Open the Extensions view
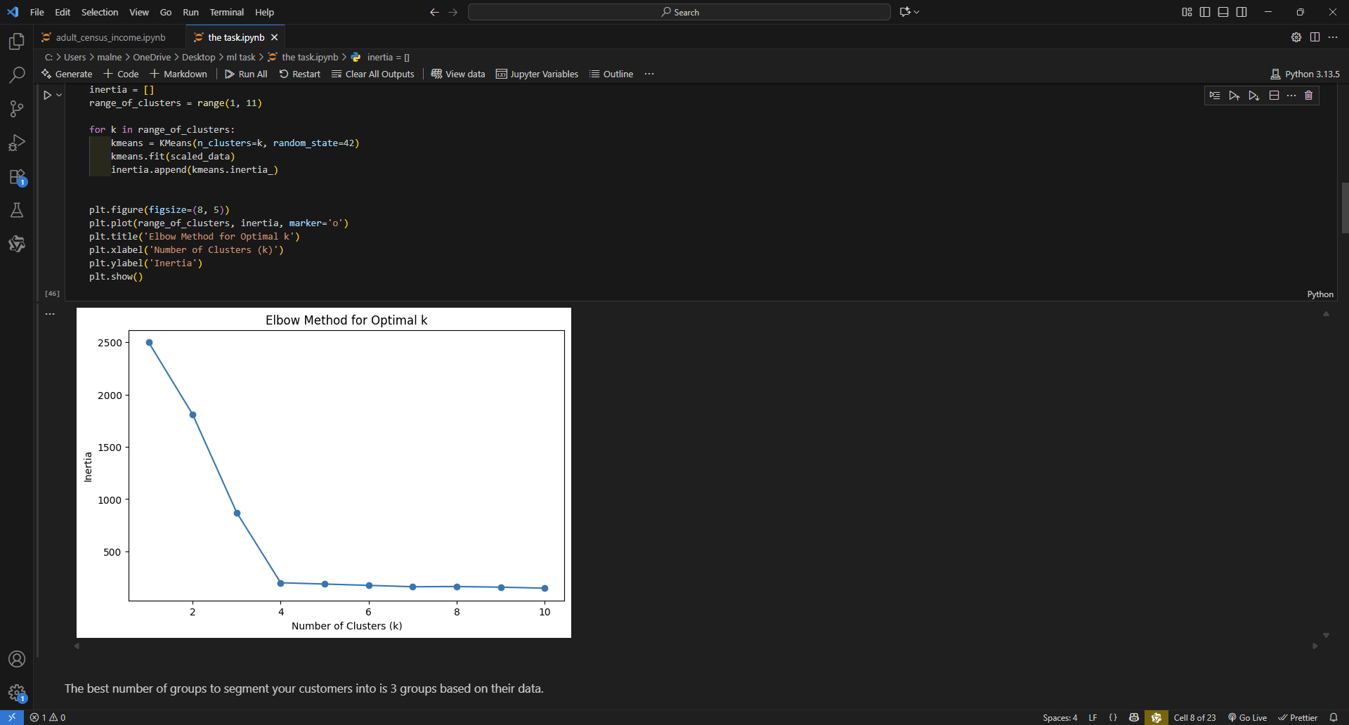The height and width of the screenshot is (725, 1349). 17,177
